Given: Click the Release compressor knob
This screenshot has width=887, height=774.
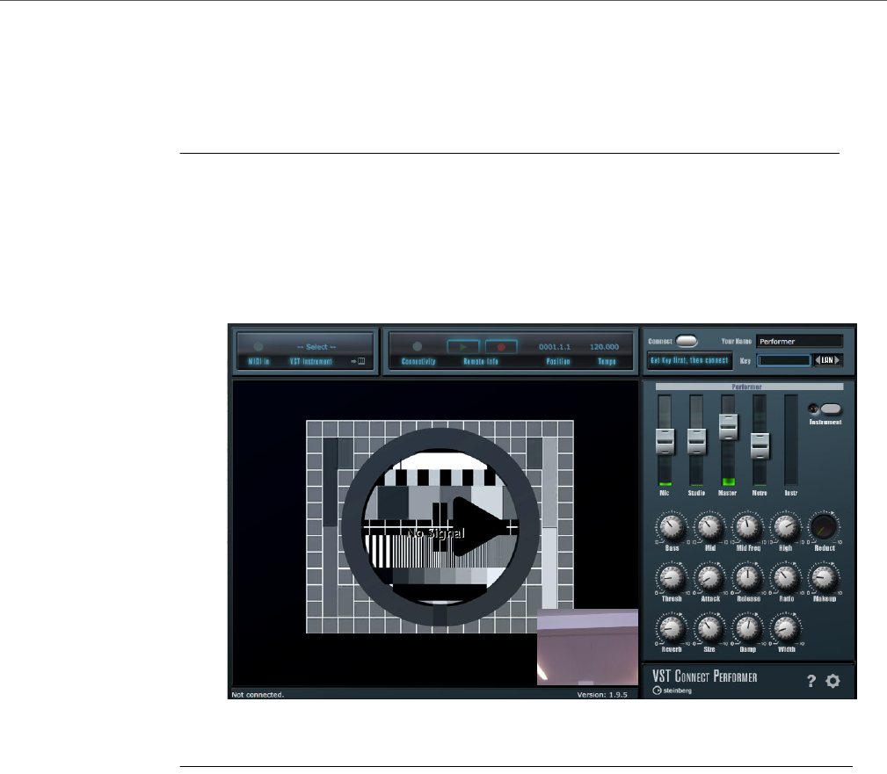Looking at the screenshot, I should (x=747, y=578).
